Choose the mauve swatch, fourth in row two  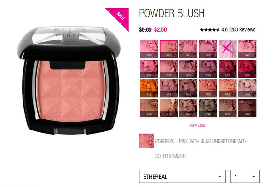click(x=208, y=69)
